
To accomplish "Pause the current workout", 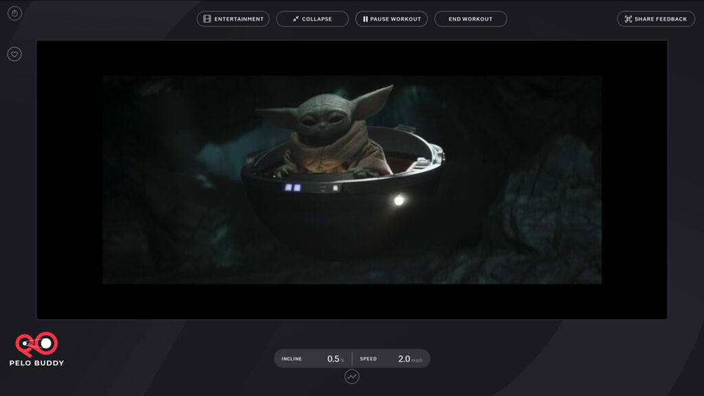I will click(x=391, y=19).
